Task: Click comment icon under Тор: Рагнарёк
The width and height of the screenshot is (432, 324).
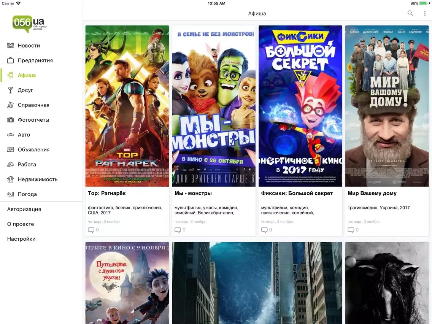Action: coord(91,230)
